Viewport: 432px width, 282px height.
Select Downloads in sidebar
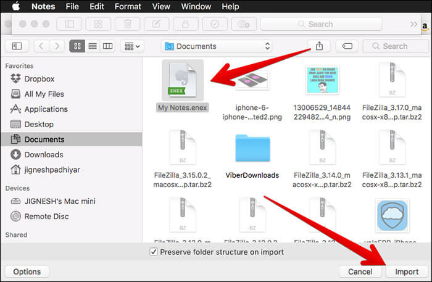(x=72, y=154)
